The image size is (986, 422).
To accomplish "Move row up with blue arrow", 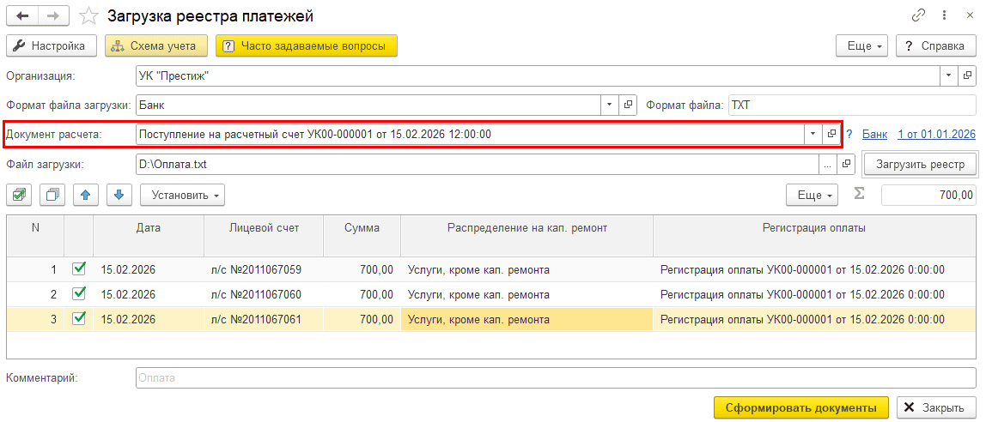I will click(x=85, y=195).
